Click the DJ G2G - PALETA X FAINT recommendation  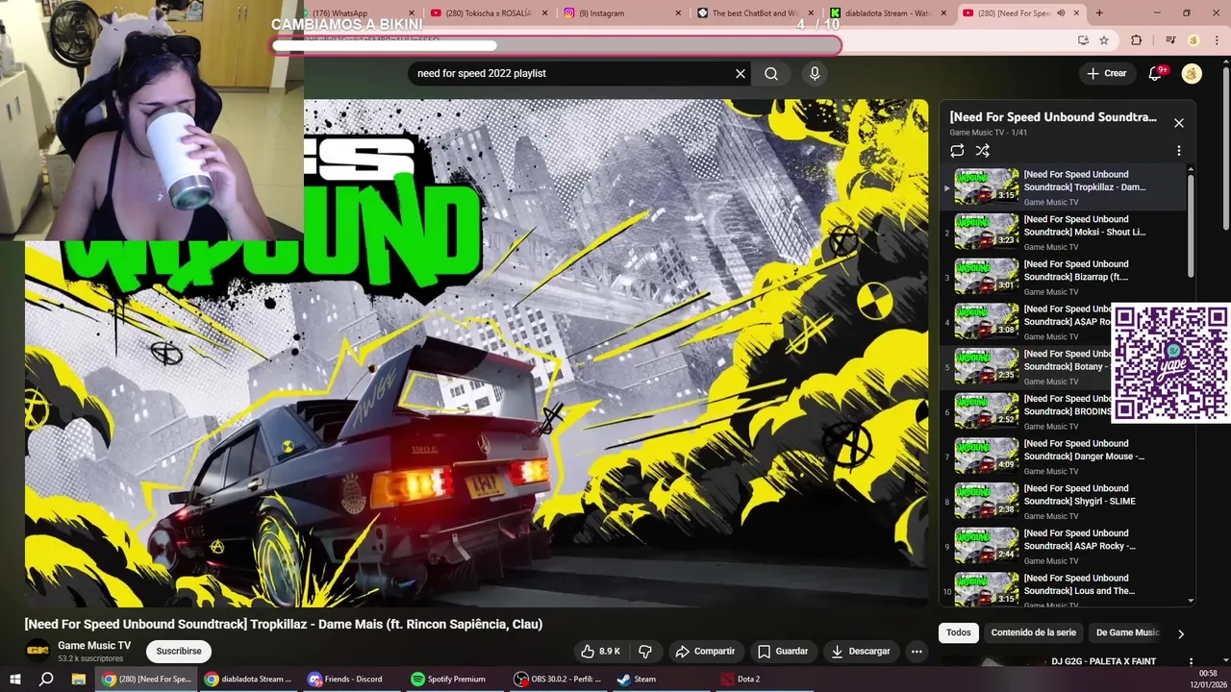(1103, 661)
